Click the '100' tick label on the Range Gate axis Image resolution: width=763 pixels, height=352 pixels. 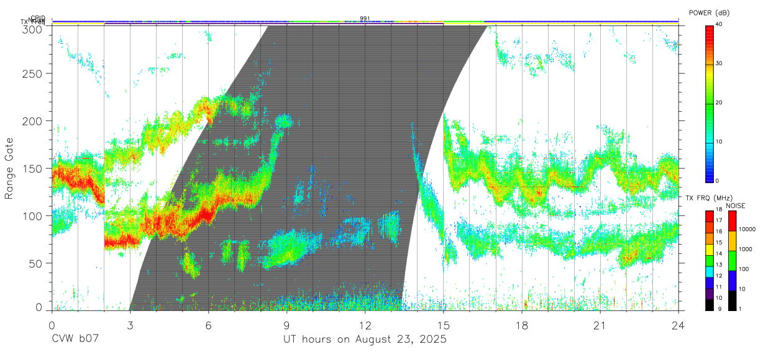pos(34,216)
